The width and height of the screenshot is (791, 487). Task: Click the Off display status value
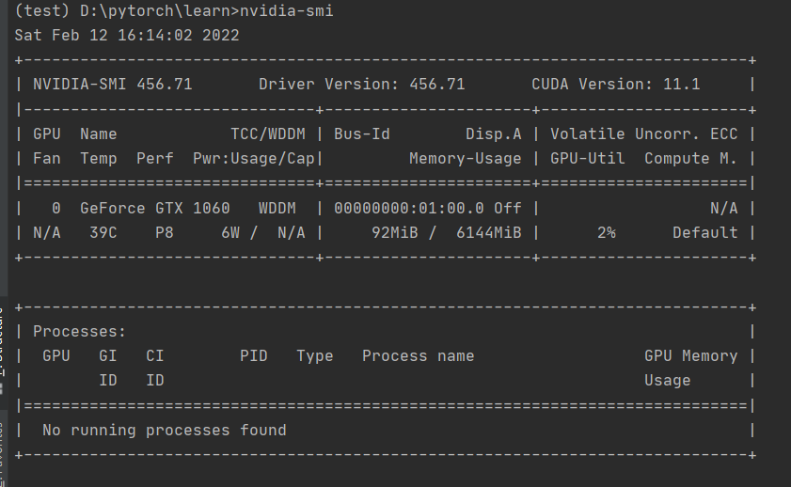click(508, 208)
